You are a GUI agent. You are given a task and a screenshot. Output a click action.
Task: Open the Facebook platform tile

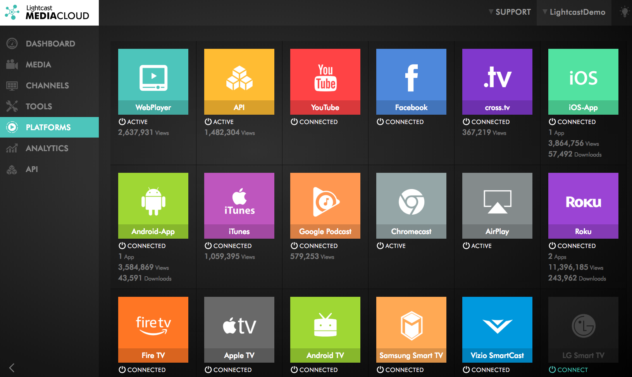point(411,81)
